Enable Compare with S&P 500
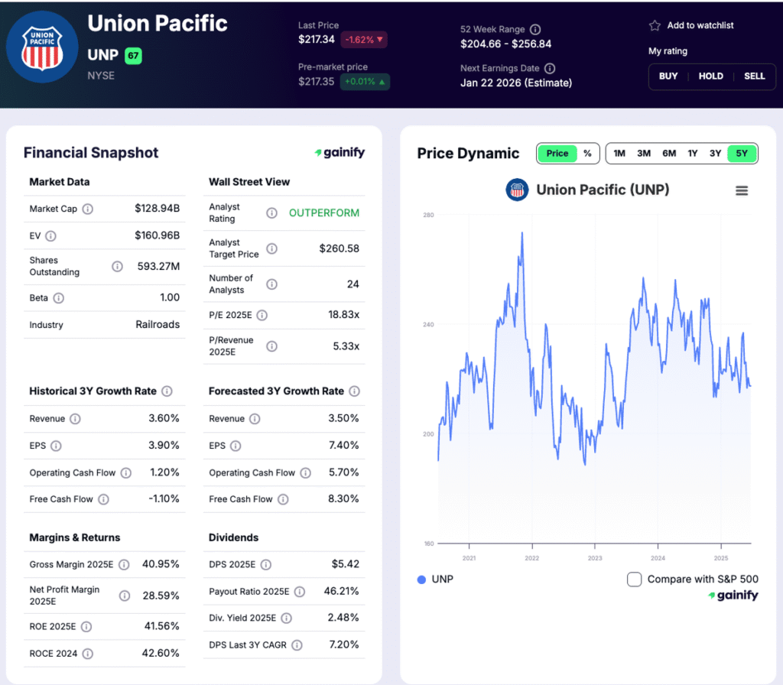Image resolution: width=783 pixels, height=685 pixels. pyautogui.click(x=635, y=579)
